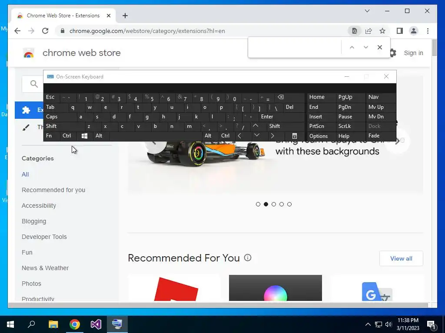
Task: Click the Web Store search magnifier icon
Action: click(34, 84)
